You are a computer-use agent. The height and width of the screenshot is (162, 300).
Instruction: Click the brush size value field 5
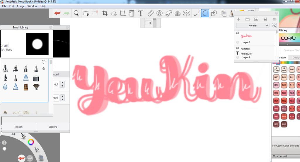point(149,23)
